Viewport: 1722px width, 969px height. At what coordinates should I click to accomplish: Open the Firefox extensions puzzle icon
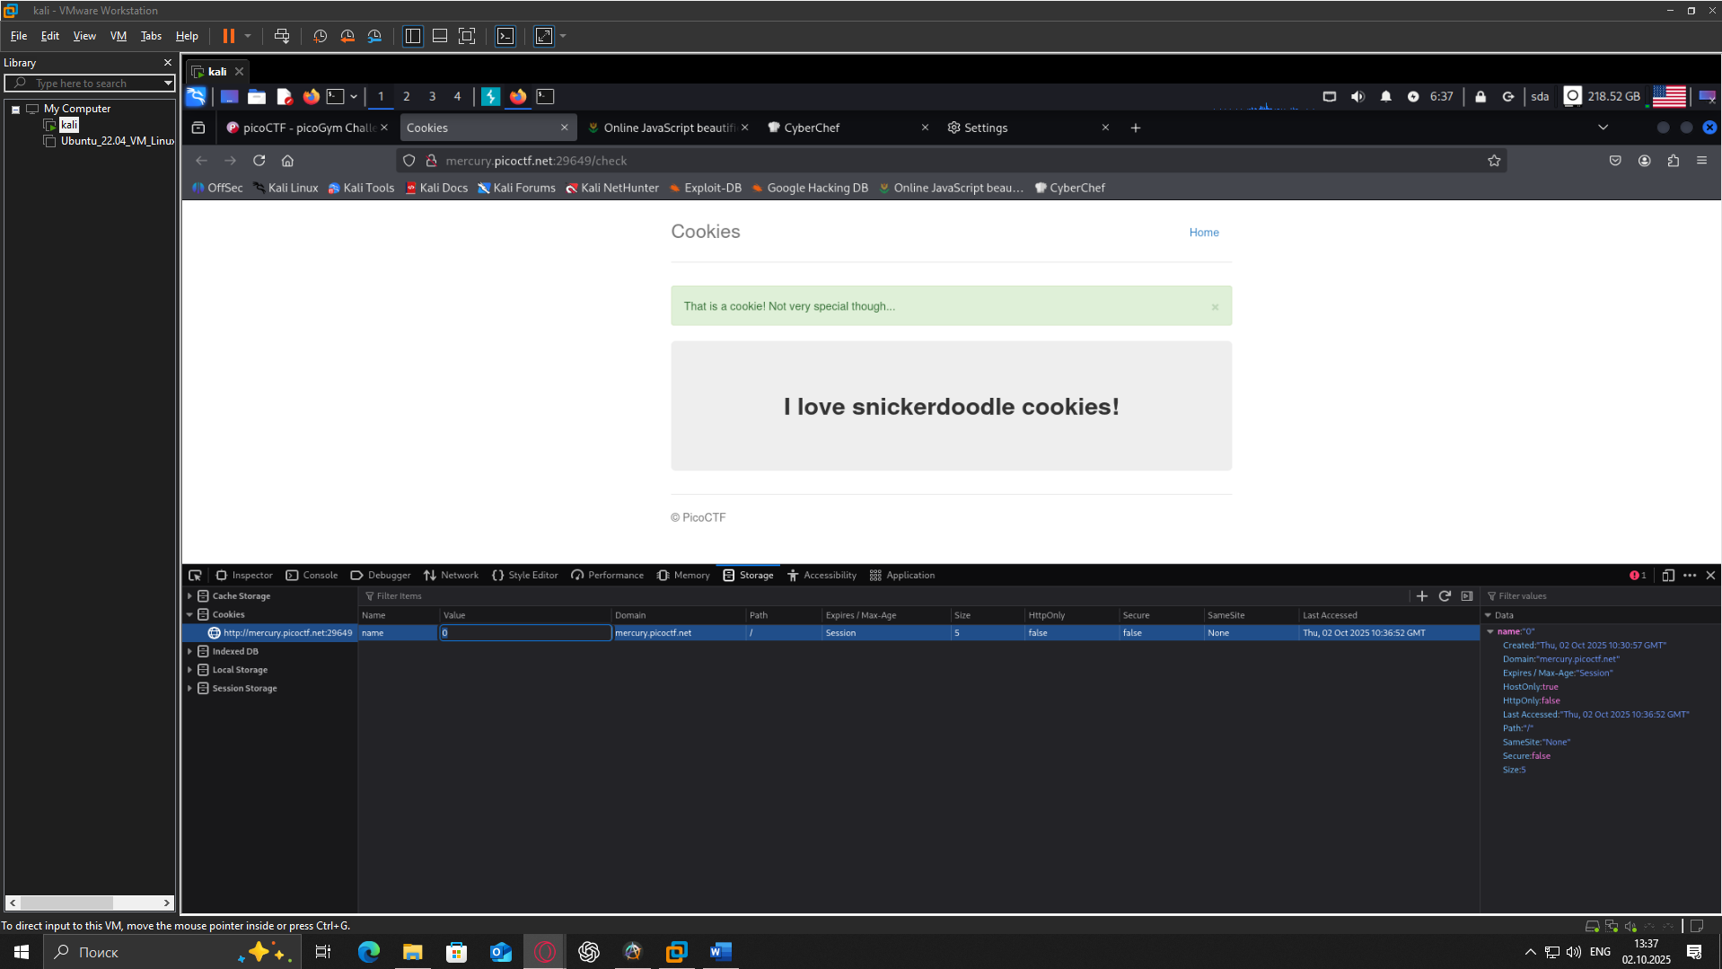click(x=1673, y=161)
